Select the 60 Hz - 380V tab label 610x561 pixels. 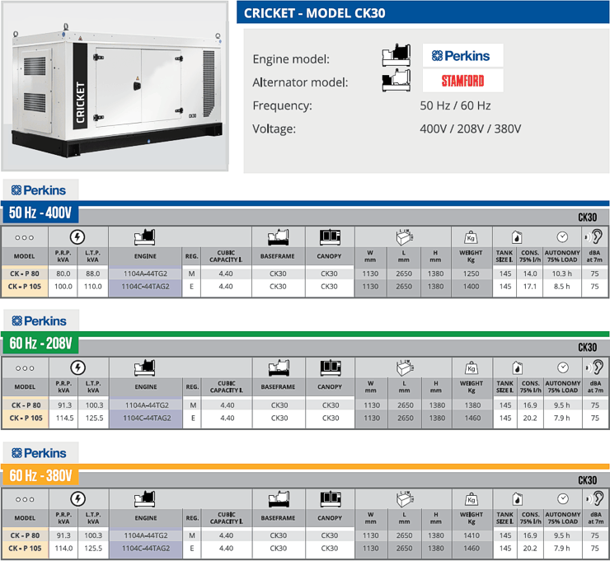[x=40, y=475]
